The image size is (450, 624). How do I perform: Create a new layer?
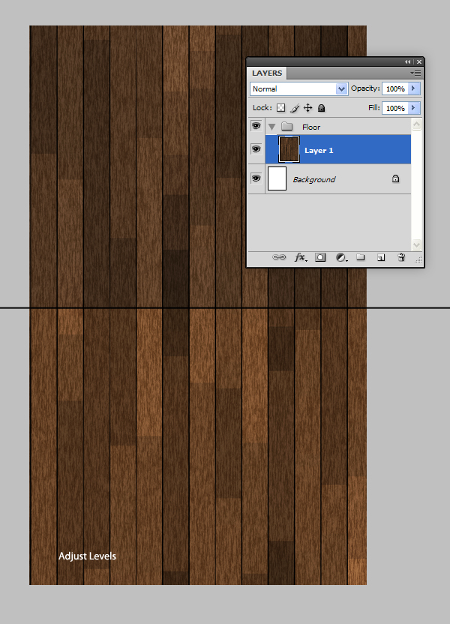pos(381,257)
